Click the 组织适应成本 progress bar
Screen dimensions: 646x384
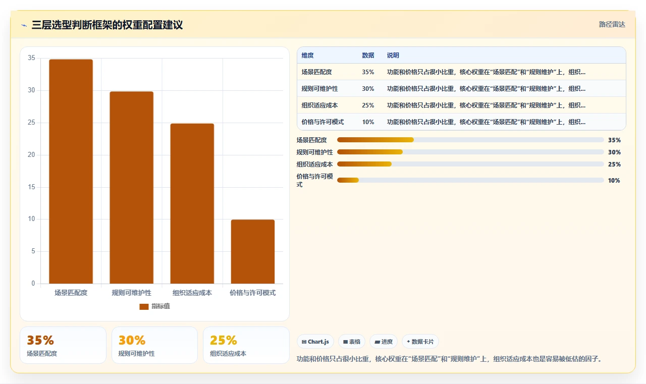470,164
